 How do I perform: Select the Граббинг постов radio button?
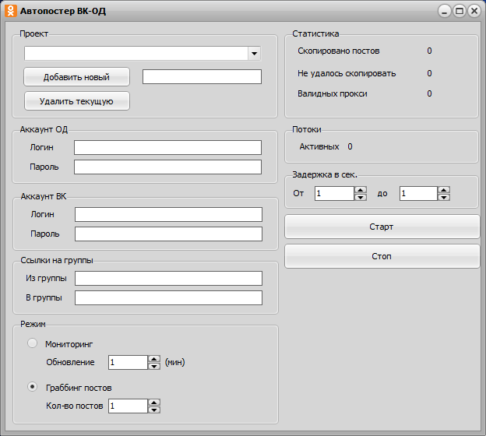point(32,387)
